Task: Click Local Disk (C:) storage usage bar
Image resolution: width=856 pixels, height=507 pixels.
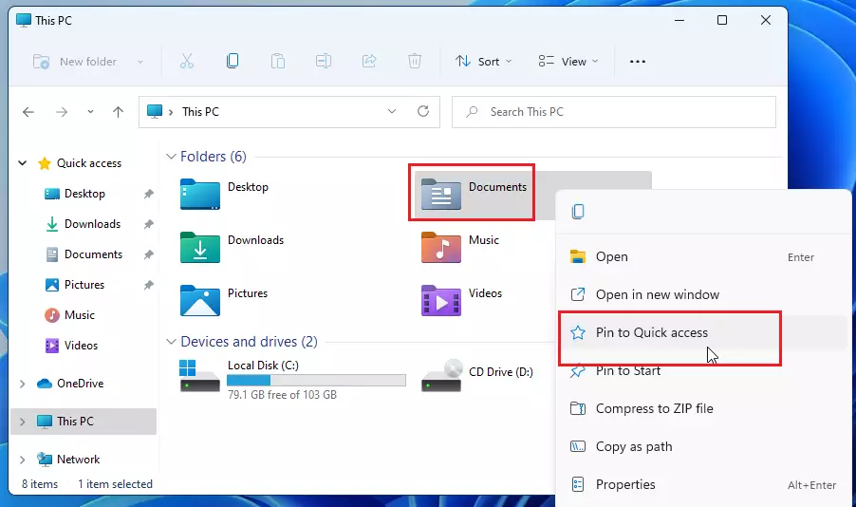Action: pos(316,380)
